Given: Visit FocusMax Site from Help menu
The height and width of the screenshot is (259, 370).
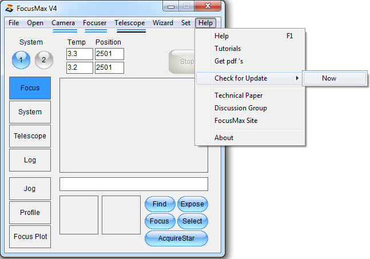Looking at the screenshot, I should coord(250,121).
